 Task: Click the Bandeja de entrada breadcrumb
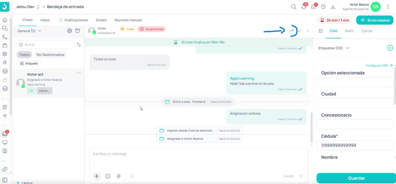(x=65, y=7)
